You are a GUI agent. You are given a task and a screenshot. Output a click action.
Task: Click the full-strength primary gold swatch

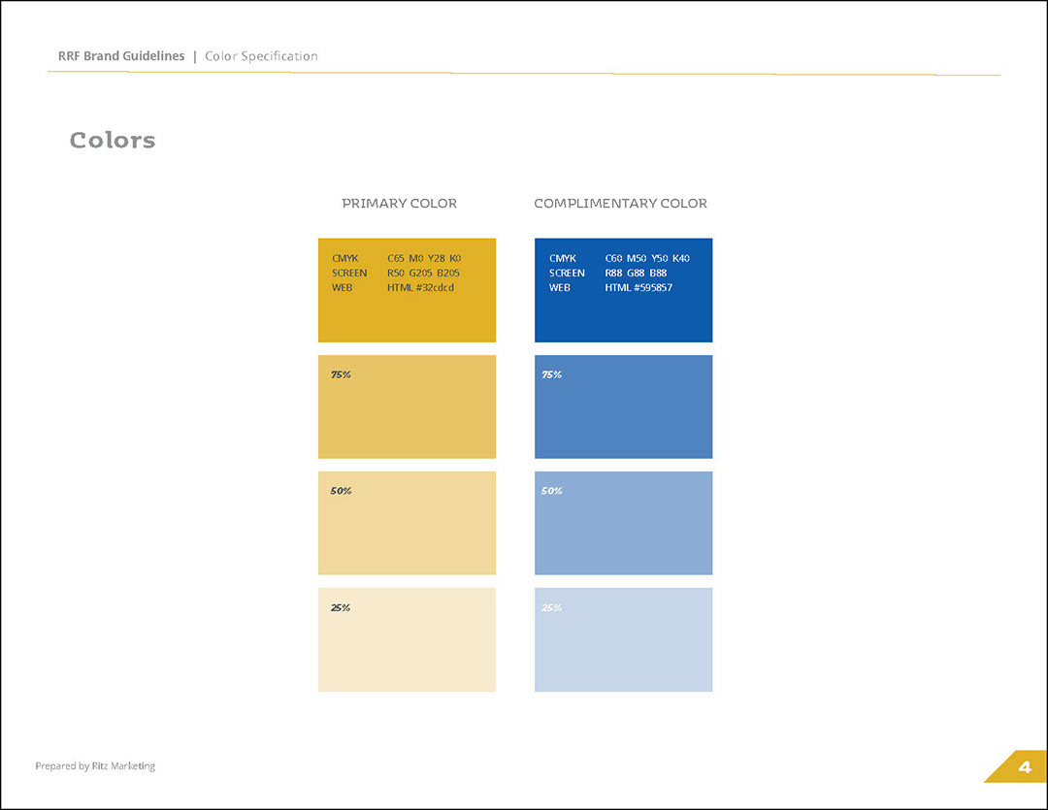pos(407,290)
